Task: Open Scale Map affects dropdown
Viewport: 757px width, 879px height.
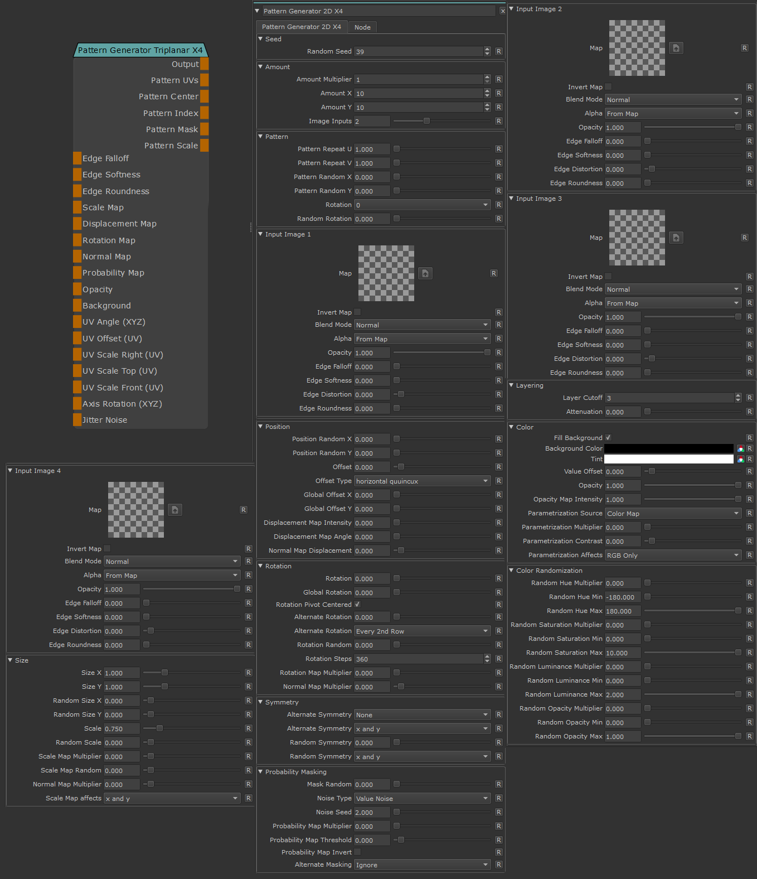Action: 172,798
